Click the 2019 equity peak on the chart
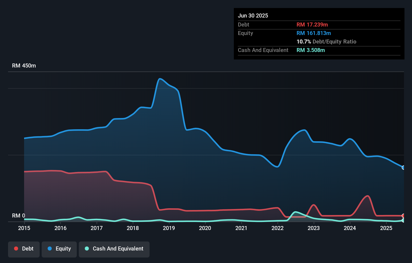This screenshot has height=263, width=412. pyautogui.click(x=160, y=79)
